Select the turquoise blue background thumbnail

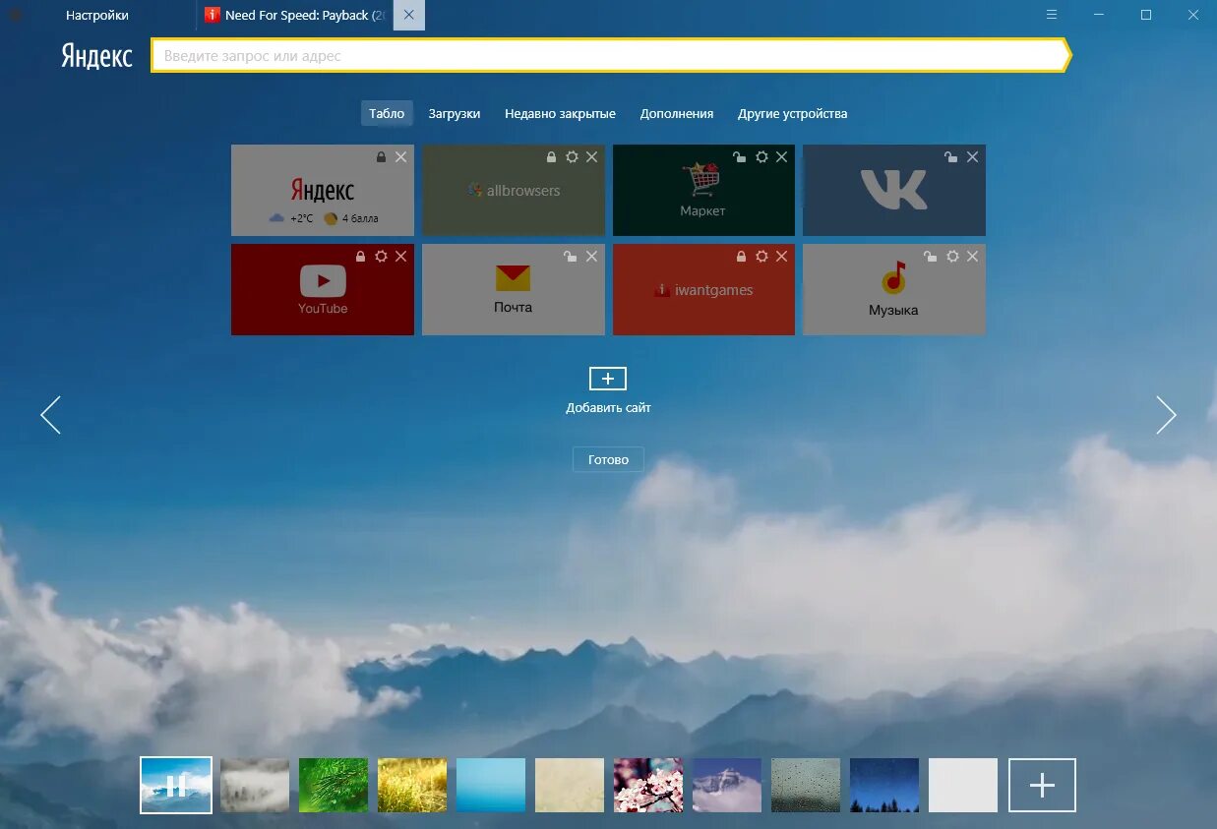coord(491,785)
